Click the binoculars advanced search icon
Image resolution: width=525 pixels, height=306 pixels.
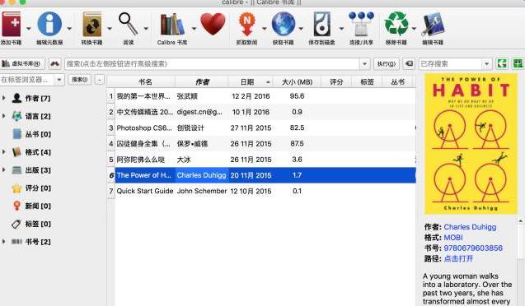click(55, 63)
